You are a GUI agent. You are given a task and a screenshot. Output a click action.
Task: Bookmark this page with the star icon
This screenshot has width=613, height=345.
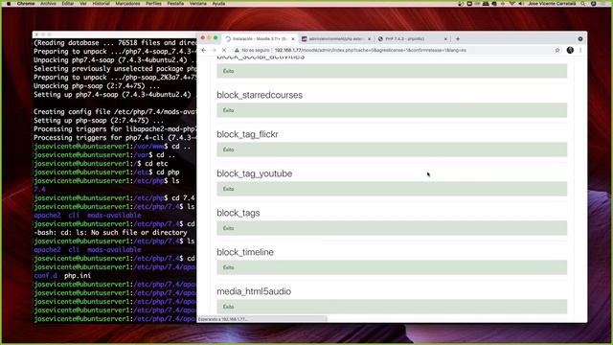[x=557, y=50]
